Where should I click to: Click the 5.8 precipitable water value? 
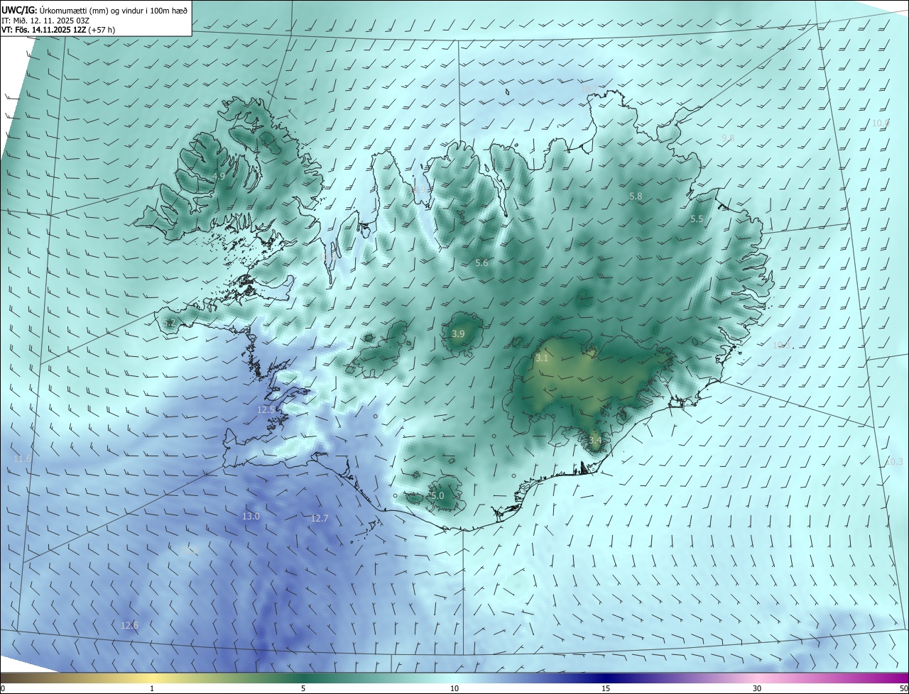(x=636, y=196)
